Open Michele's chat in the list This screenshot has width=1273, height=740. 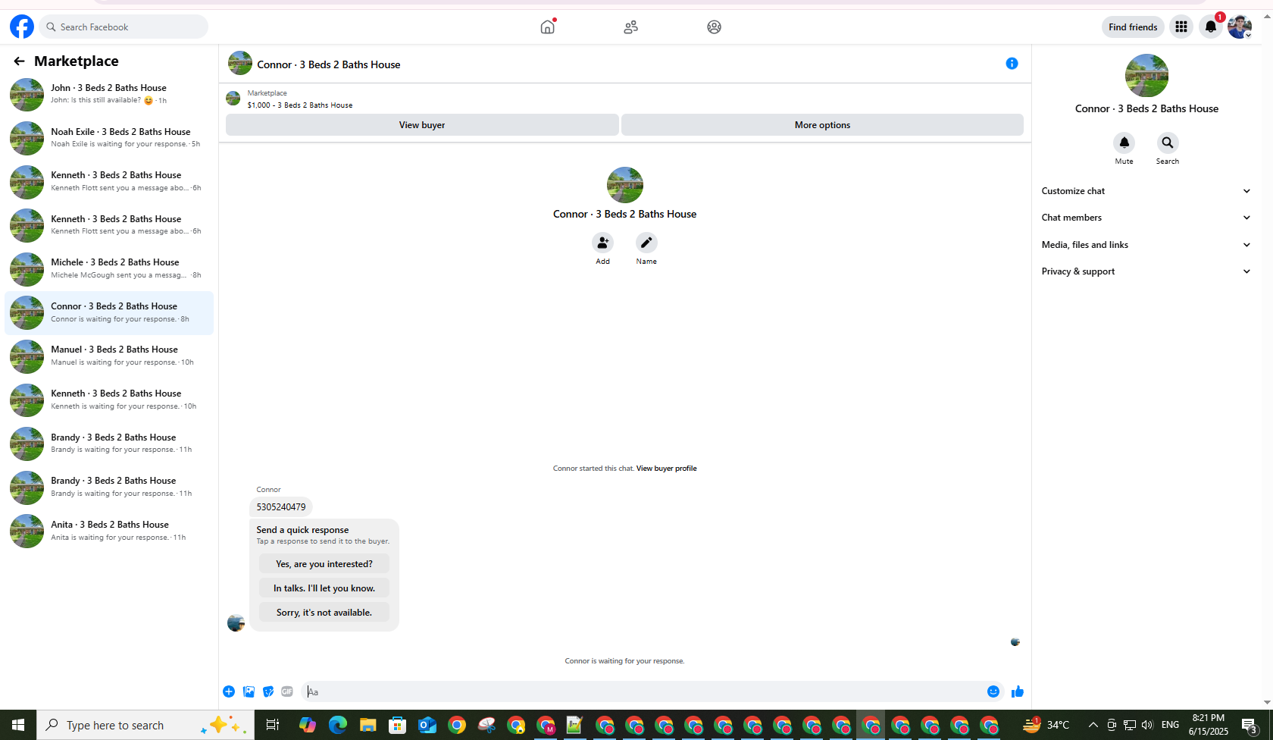point(109,268)
